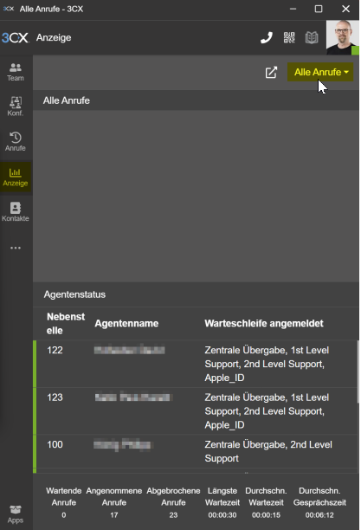Screen dimensions: 361x530
Task: Open the Apps icon in sidebar
Action: tap(16, 514)
